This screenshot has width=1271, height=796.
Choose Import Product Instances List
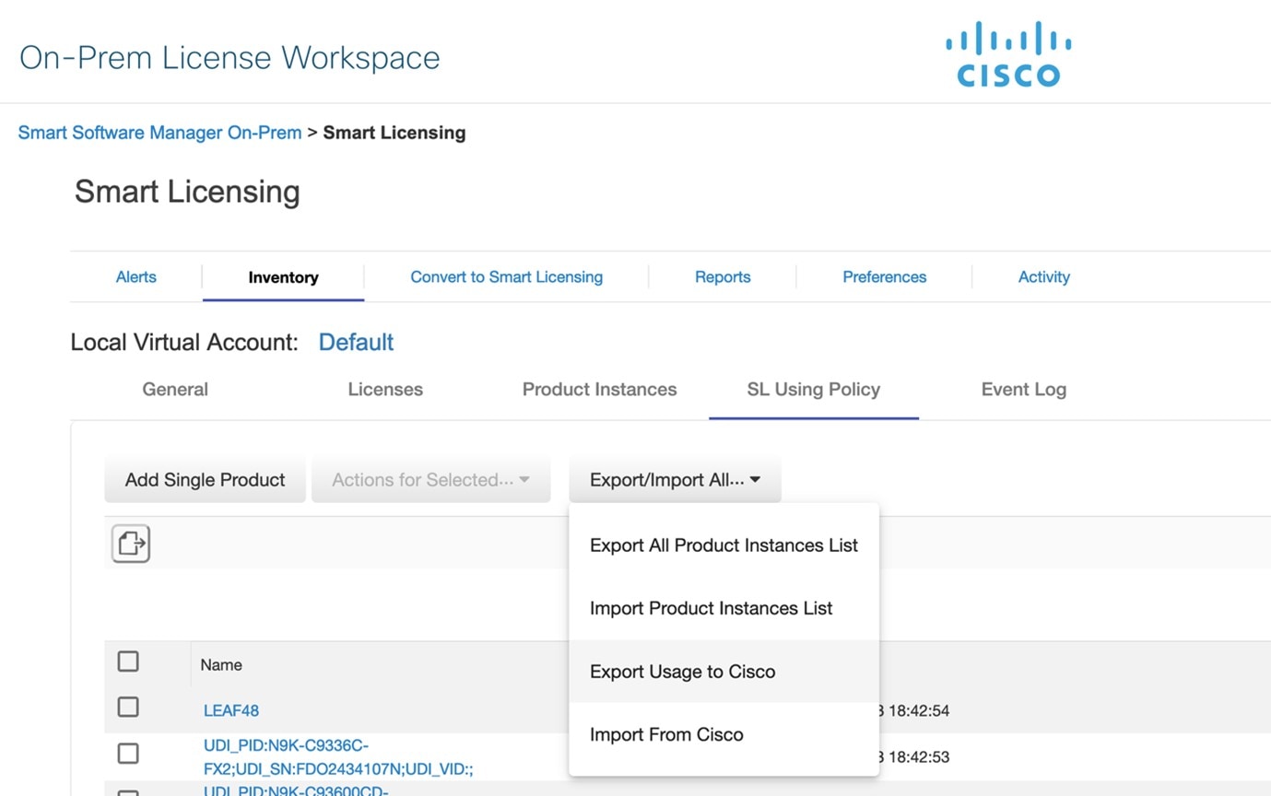tap(724, 608)
